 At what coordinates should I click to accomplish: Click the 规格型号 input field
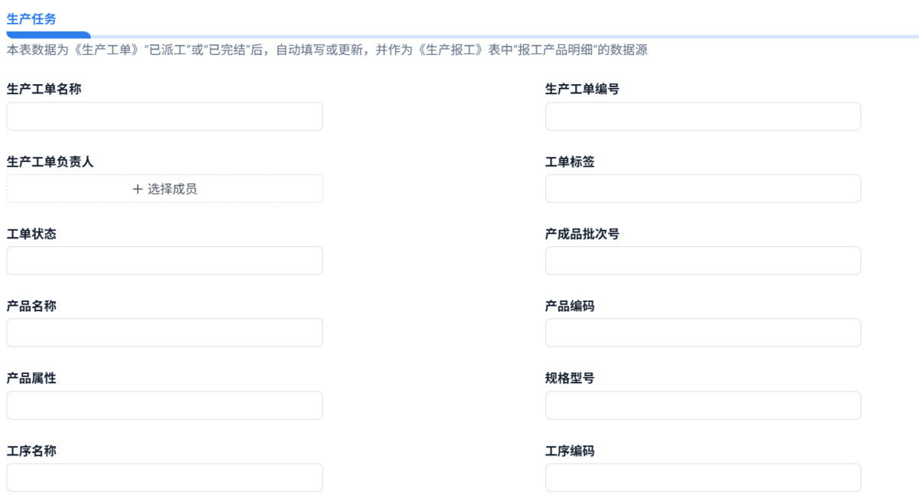(702, 405)
